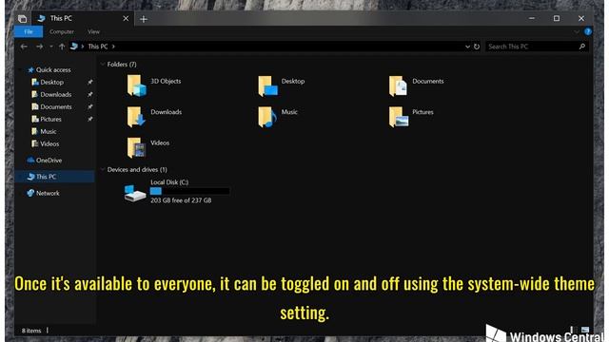Click the chevron after This PC in path
This screenshot has height=342, width=609.
tap(113, 47)
